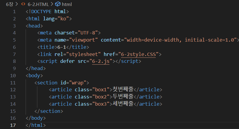Screen dimensions: 239x129
Task: Select the "stylesheet" value
Action: point(83,54)
